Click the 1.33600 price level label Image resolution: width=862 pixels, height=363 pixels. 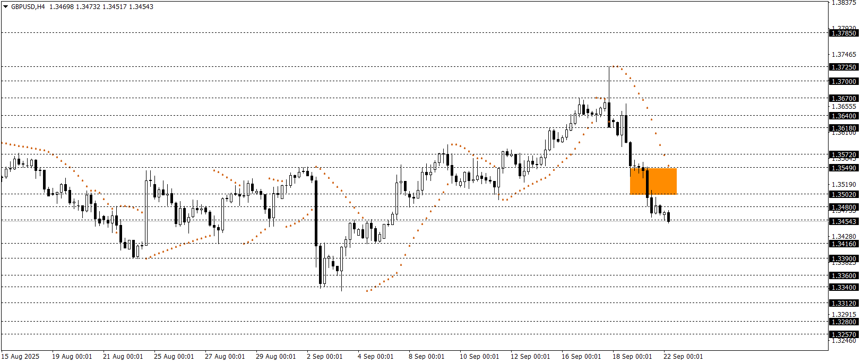click(x=843, y=275)
